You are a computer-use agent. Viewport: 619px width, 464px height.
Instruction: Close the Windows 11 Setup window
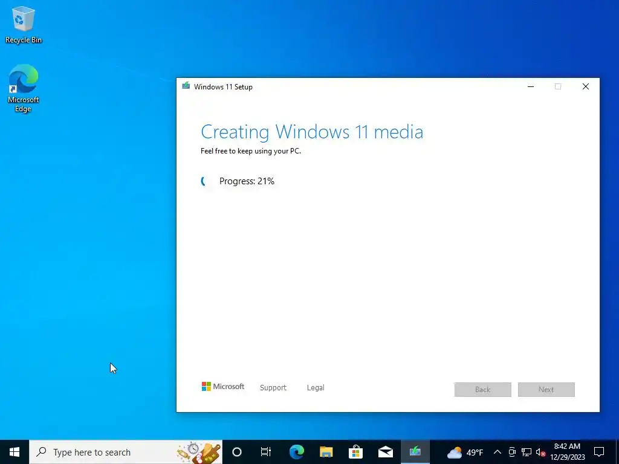click(x=585, y=86)
